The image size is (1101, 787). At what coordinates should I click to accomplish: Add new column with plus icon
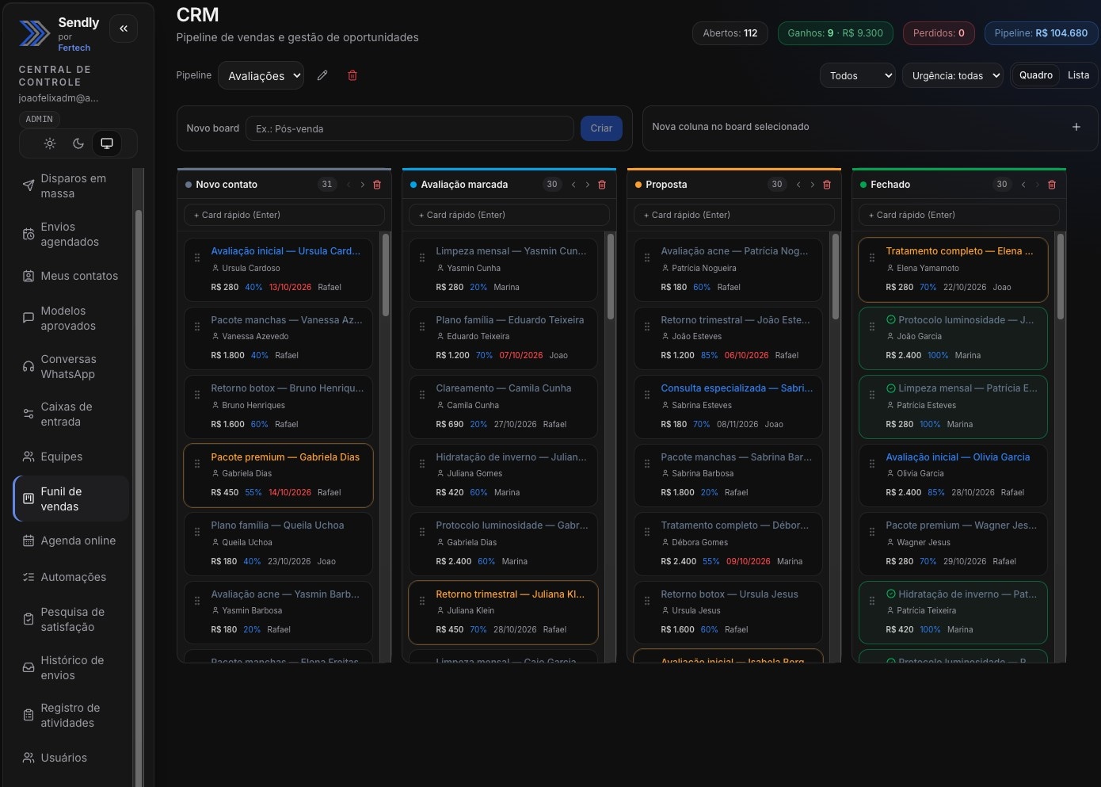pos(1076,127)
